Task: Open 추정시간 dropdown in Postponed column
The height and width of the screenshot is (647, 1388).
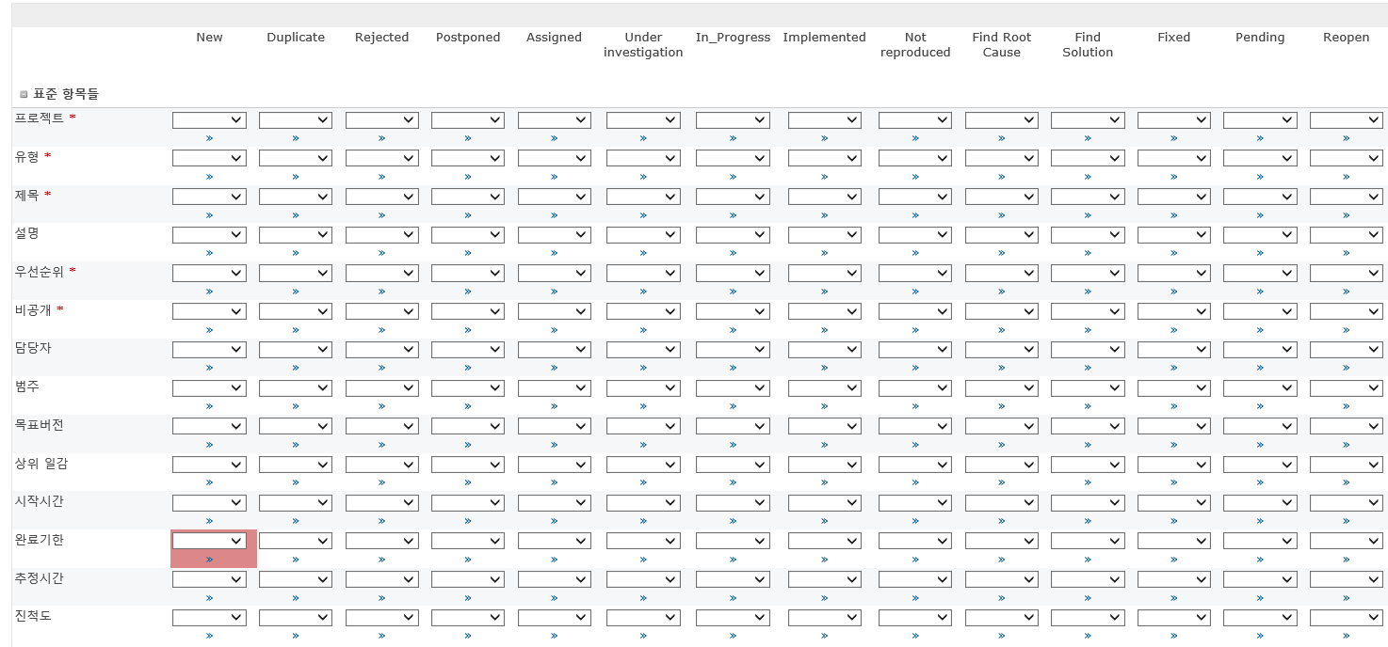Action: 468,579
